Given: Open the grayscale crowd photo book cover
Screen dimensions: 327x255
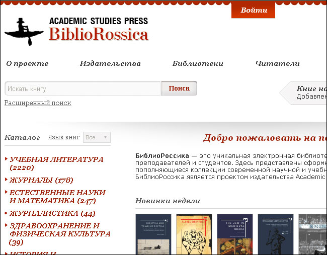Looking at the screenshot, I should tap(312, 234).
